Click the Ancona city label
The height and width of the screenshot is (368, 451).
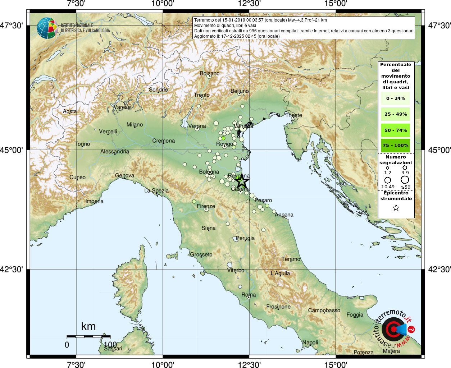[x=284, y=215]
